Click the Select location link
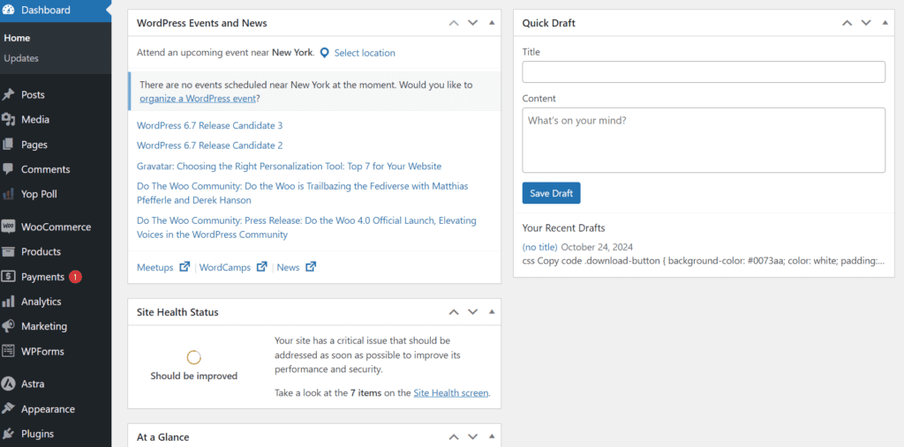Image resolution: width=904 pixels, height=447 pixels. pyautogui.click(x=365, y=53)
